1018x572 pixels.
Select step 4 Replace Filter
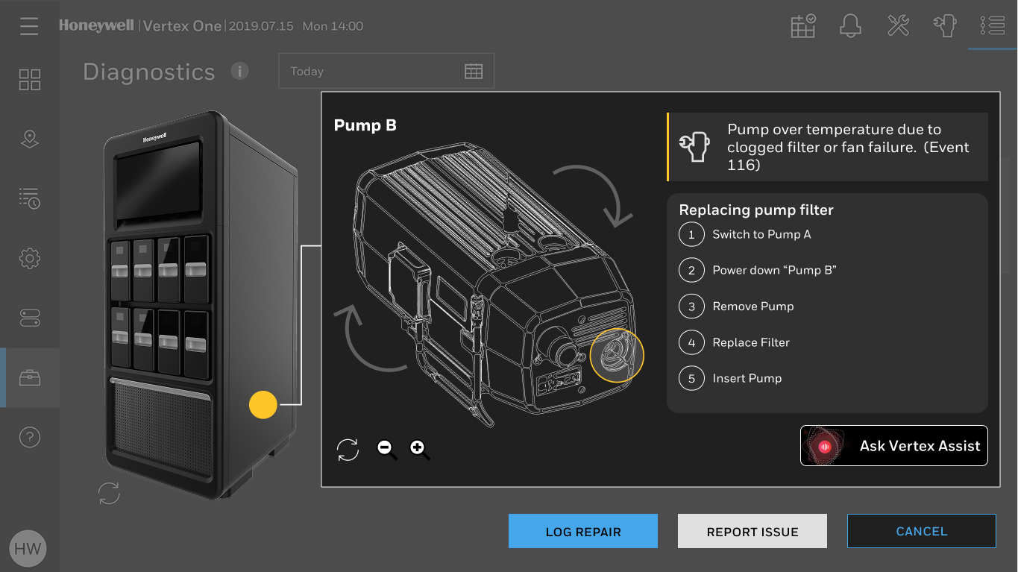[x=735, y=342]
